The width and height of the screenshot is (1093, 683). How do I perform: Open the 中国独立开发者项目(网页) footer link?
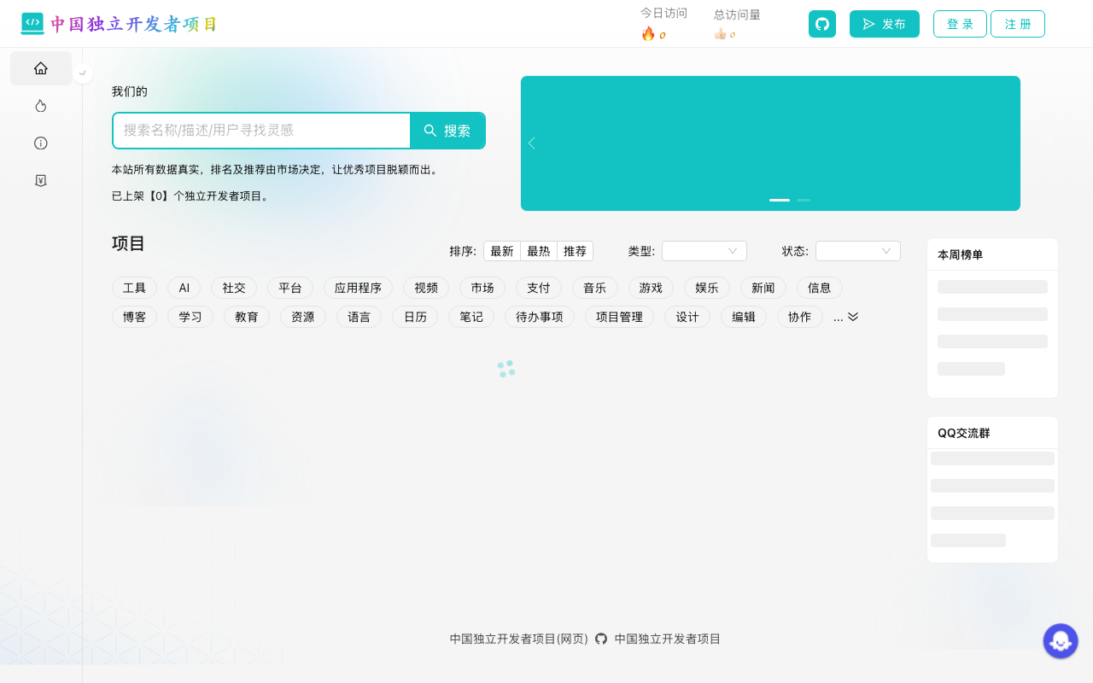519,639
